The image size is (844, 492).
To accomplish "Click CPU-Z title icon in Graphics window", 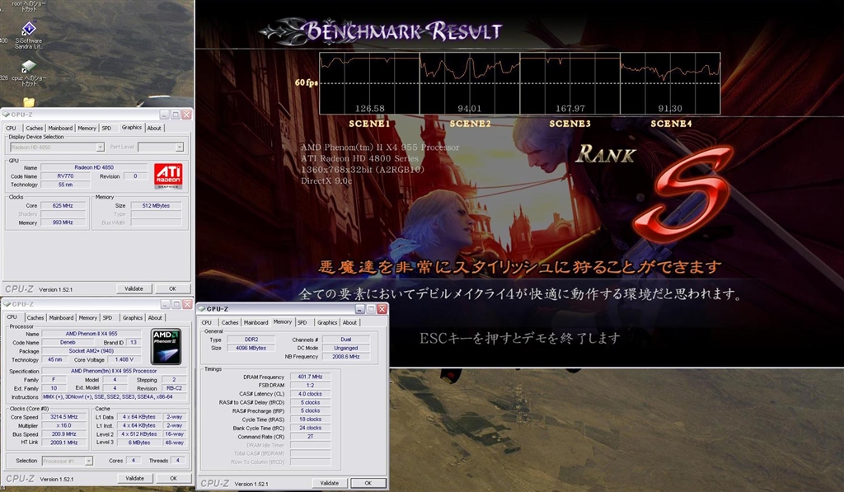I will [x=7, y=115].
